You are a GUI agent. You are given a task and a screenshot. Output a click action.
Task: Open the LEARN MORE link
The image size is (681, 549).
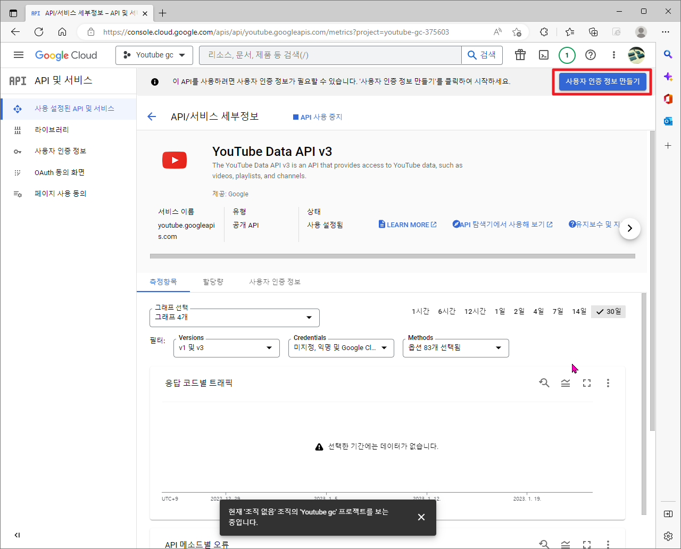pyautogui.click(x=408, y=224)
